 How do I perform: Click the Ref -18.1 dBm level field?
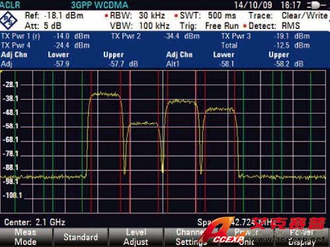click(x=54, y=16)
